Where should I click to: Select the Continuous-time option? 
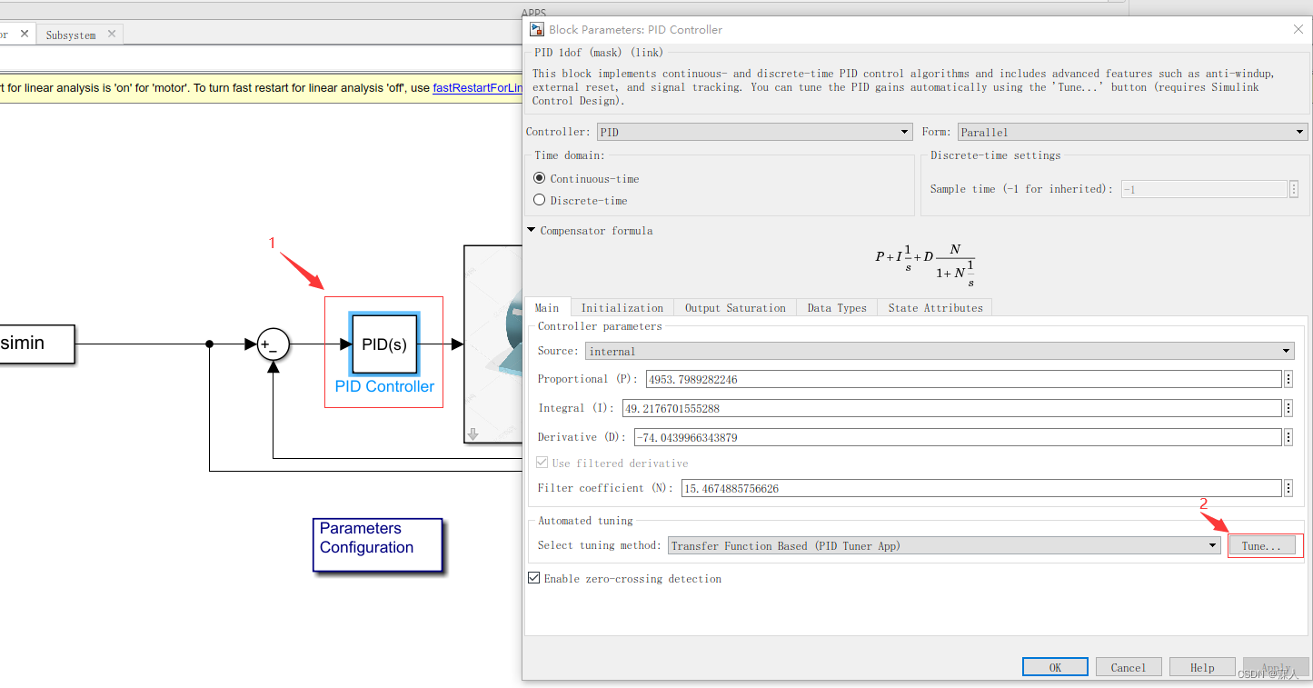tap(540, 178)
